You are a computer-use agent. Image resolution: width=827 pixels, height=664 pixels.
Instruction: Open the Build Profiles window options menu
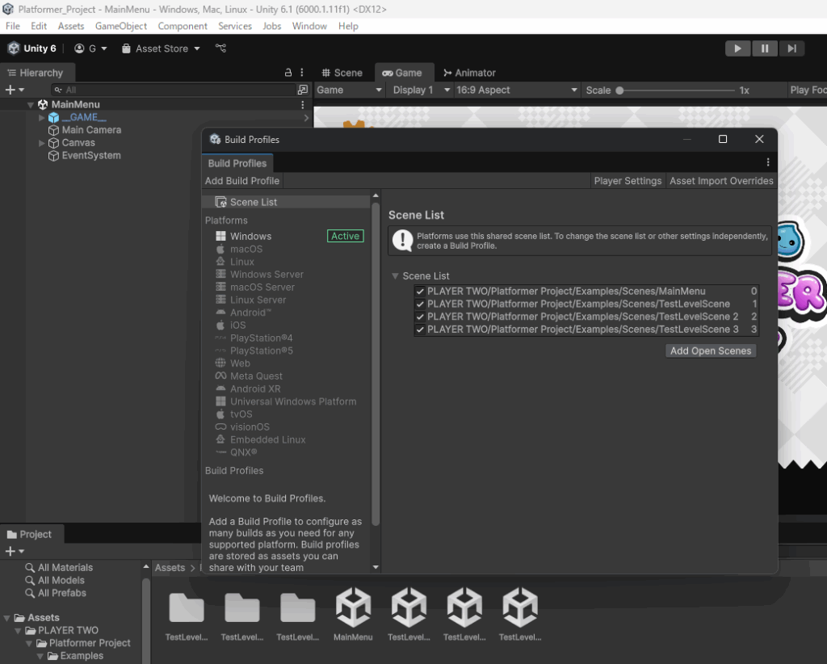coord(768,162)
